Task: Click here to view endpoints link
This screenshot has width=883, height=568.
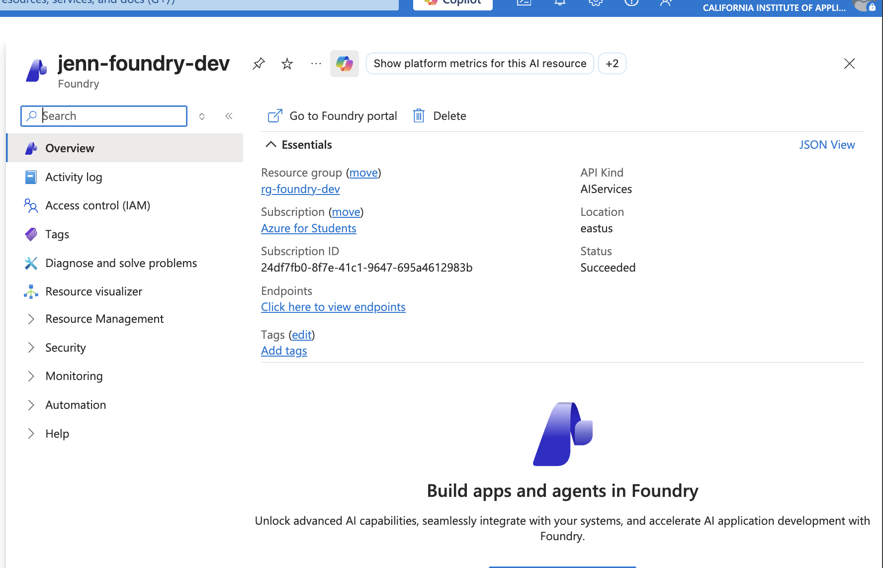Action: point(333,307)
